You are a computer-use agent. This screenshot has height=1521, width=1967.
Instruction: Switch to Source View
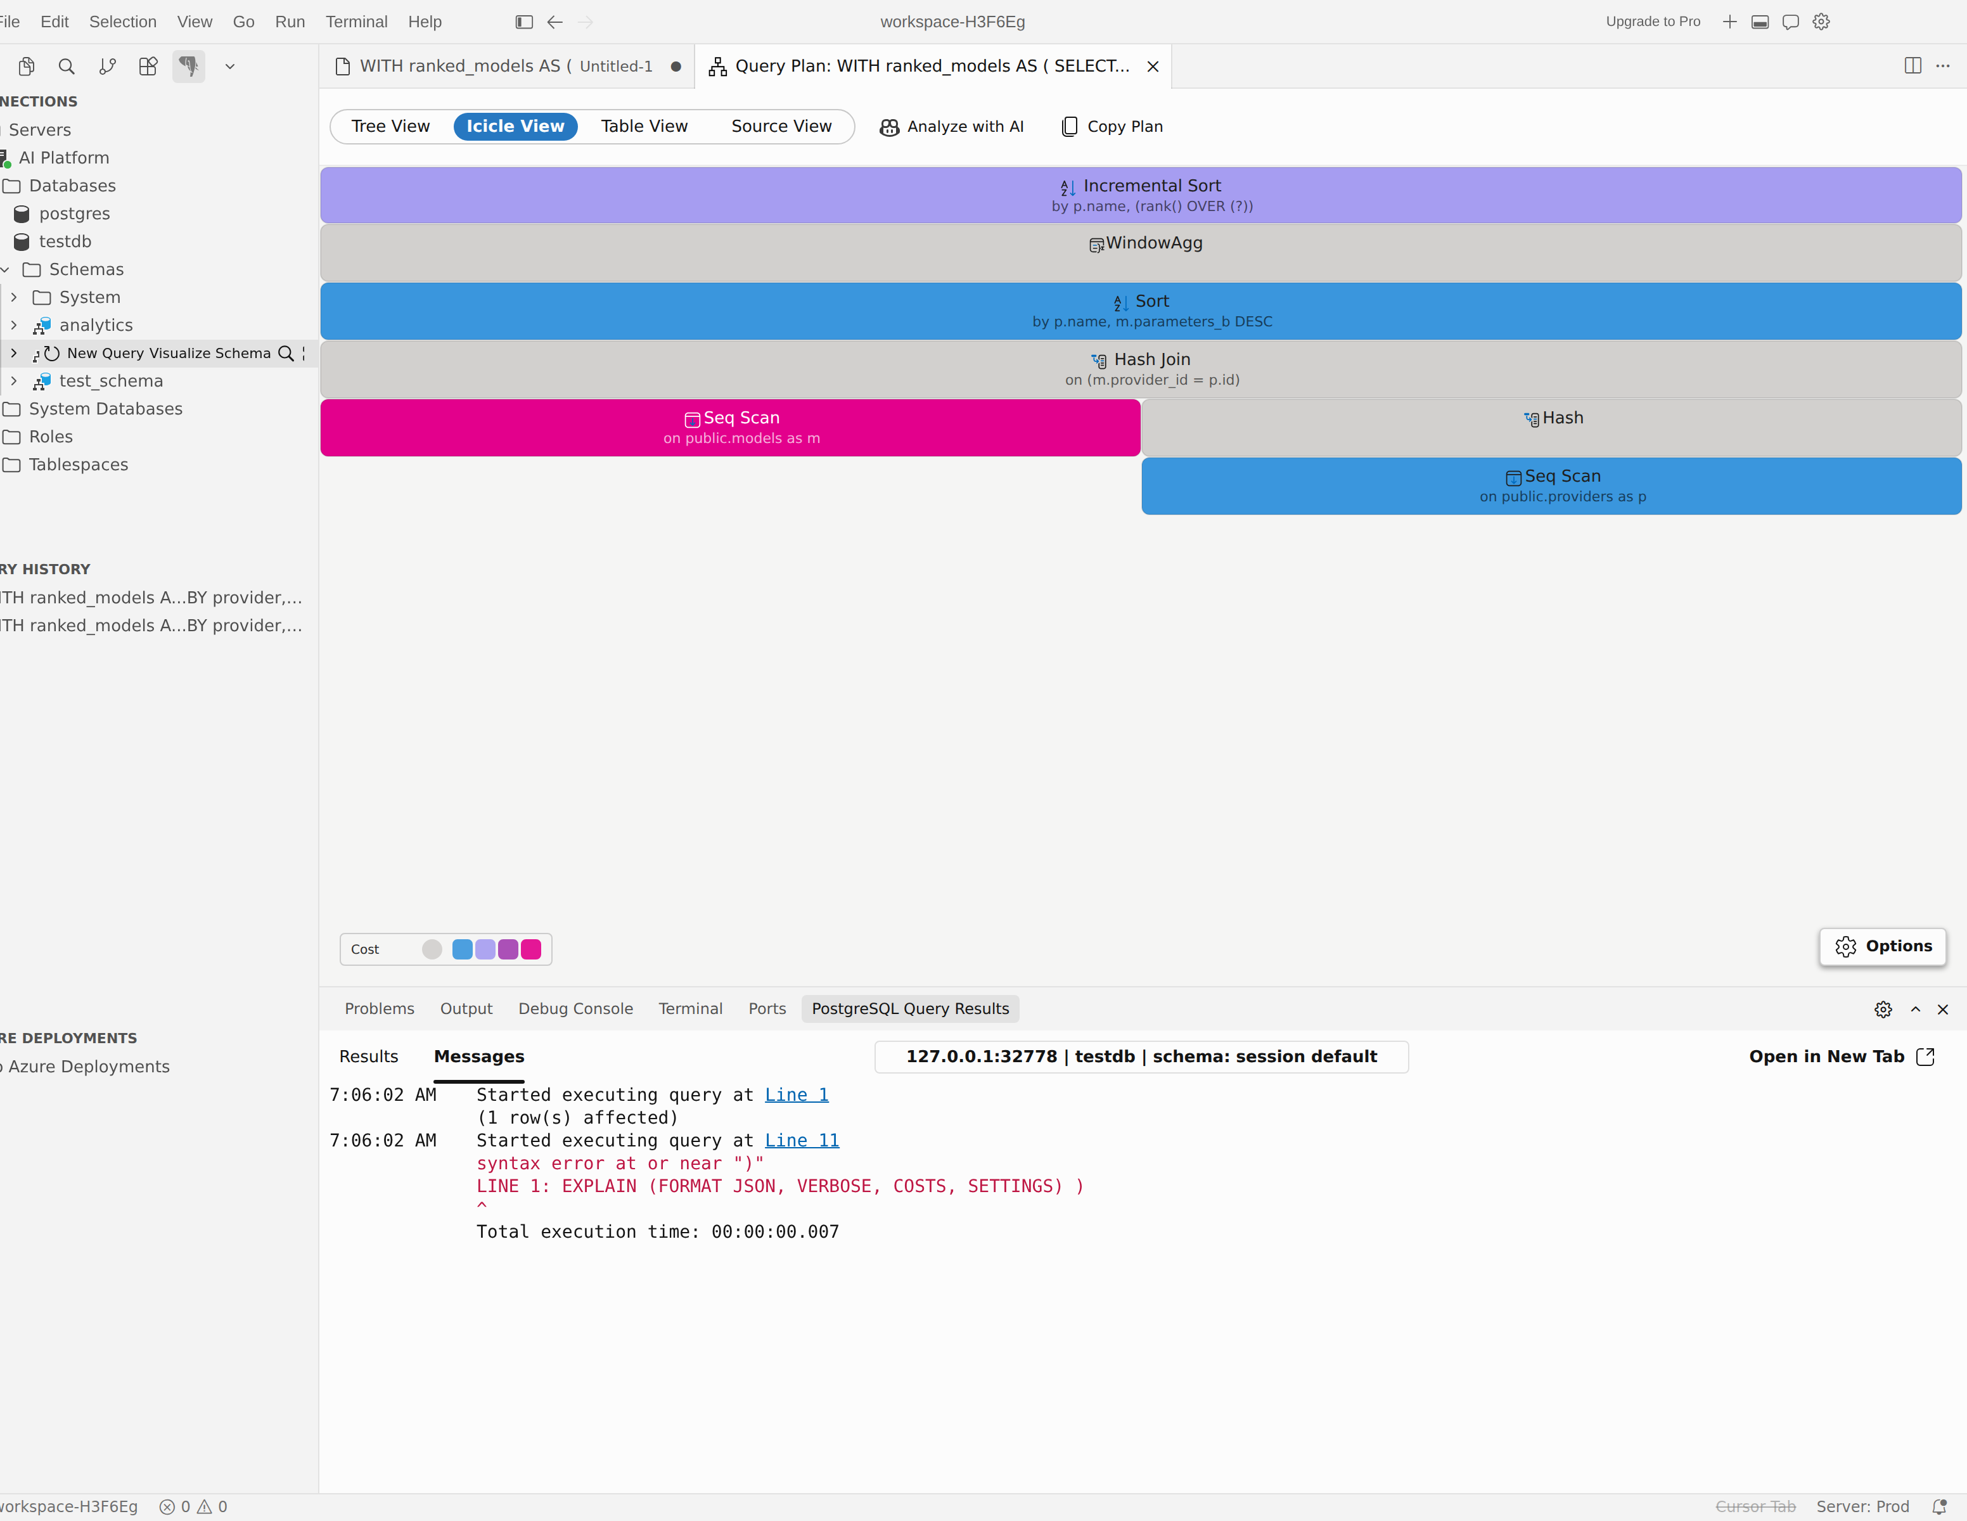coord(782,126)
